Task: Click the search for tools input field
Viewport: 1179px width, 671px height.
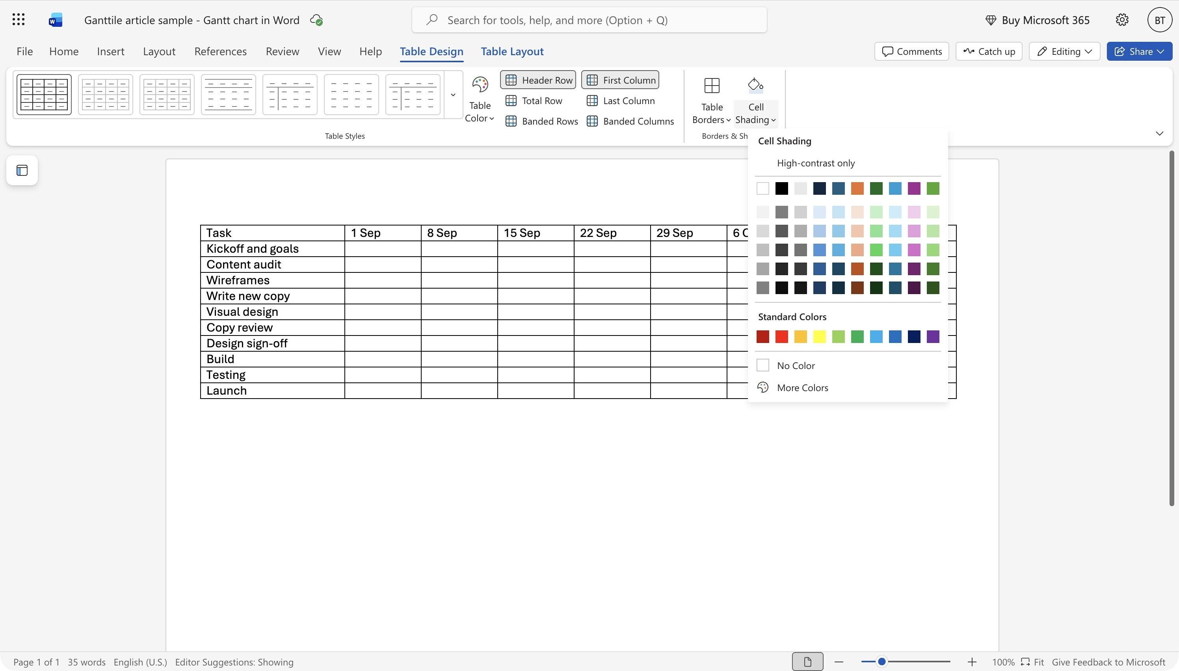Action: coord(589,20)
